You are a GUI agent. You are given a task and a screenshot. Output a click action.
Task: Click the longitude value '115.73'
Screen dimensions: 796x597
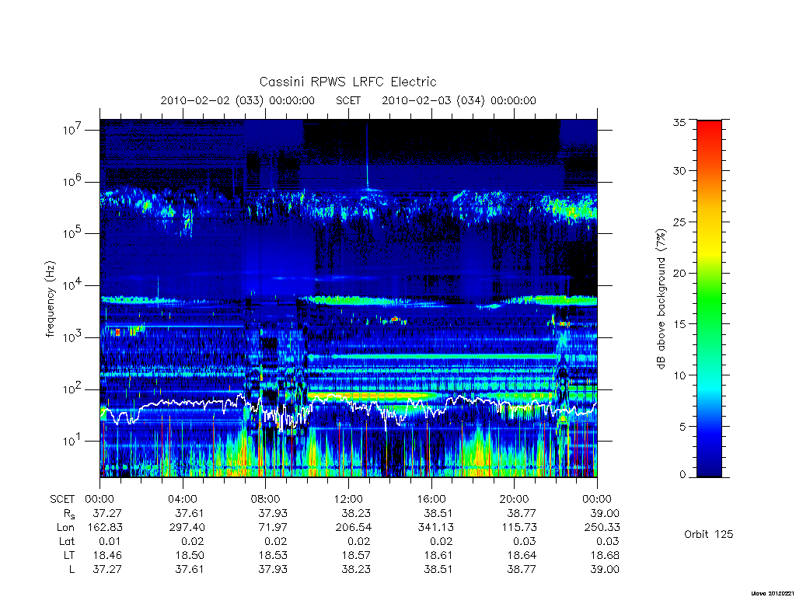click(x=519, y=528)
